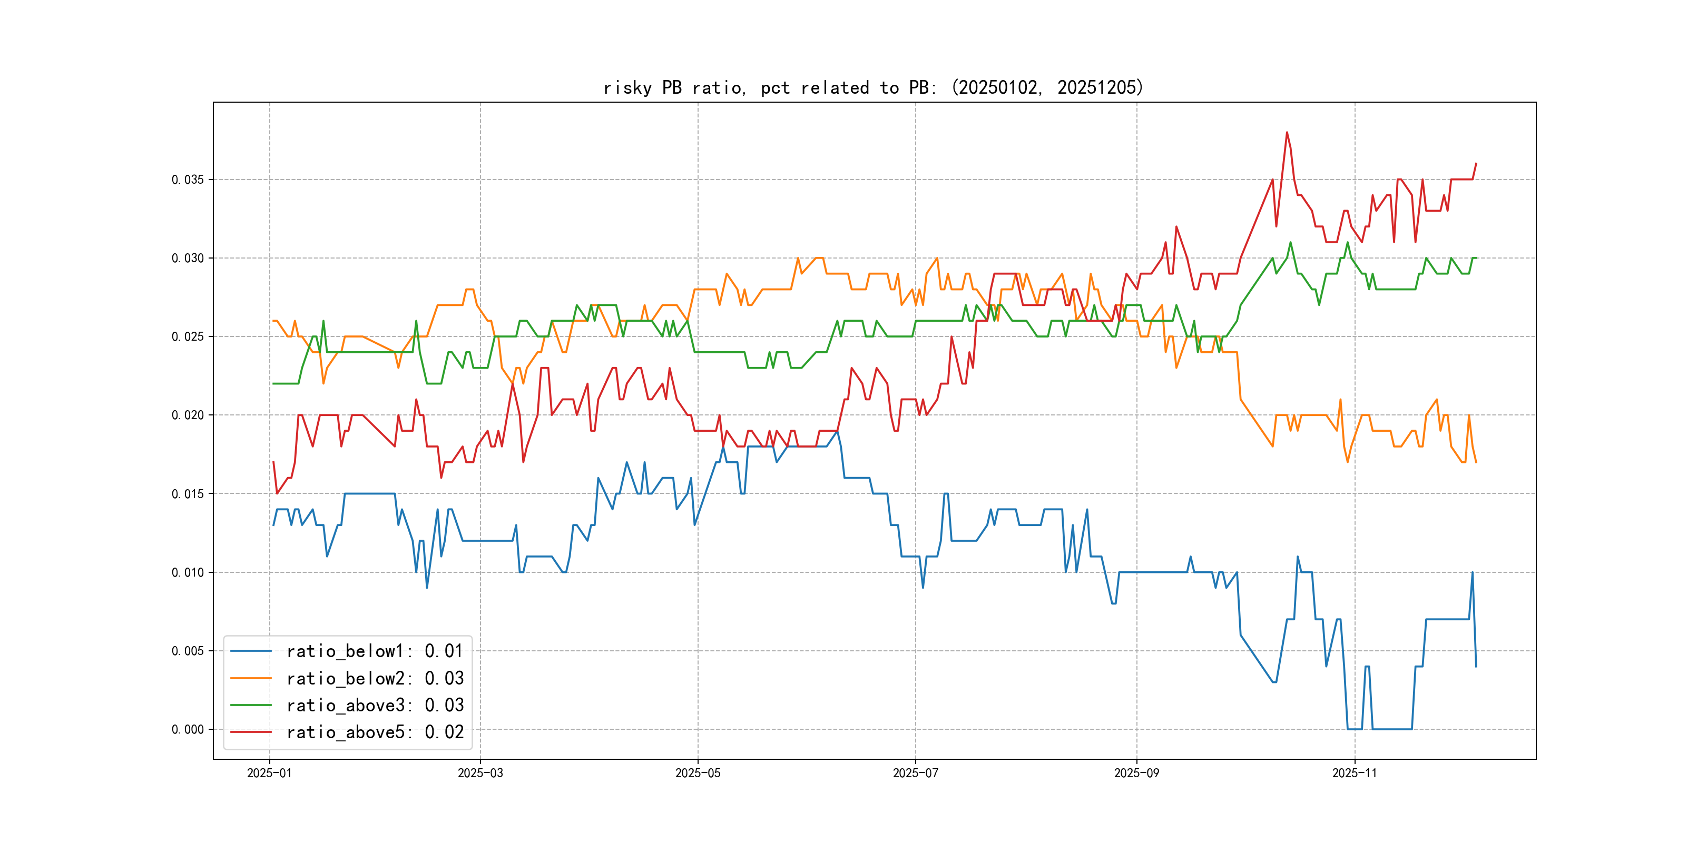Select the 'ratio_above5: 0.02' legend label
This screenshot has width=1707, height=853.
(x=375, y=732)
